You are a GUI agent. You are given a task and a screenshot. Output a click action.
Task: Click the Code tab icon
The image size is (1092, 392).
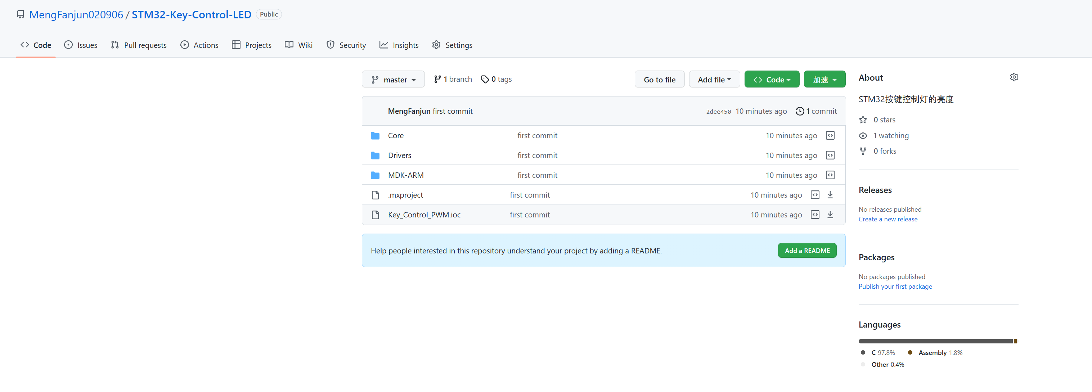click(25, 45)
